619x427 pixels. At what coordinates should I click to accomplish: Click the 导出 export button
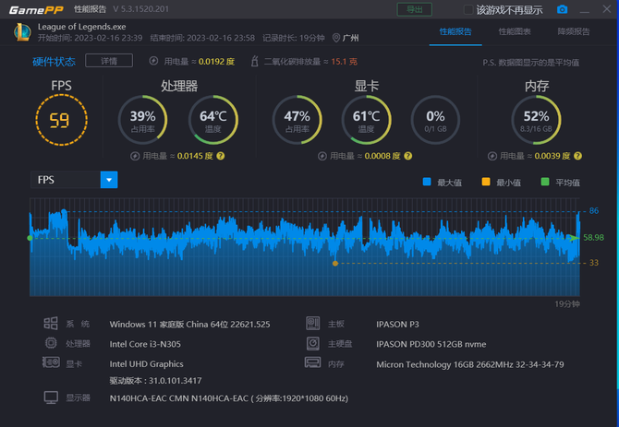pyautogui.click(x=414, y=9)
